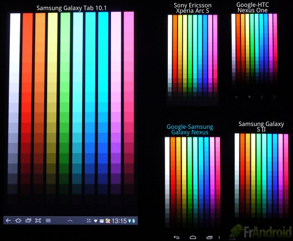Tap the 13:15 clock on Galaxy Tab
Screen dimensions: 293x241
(119, 221)
